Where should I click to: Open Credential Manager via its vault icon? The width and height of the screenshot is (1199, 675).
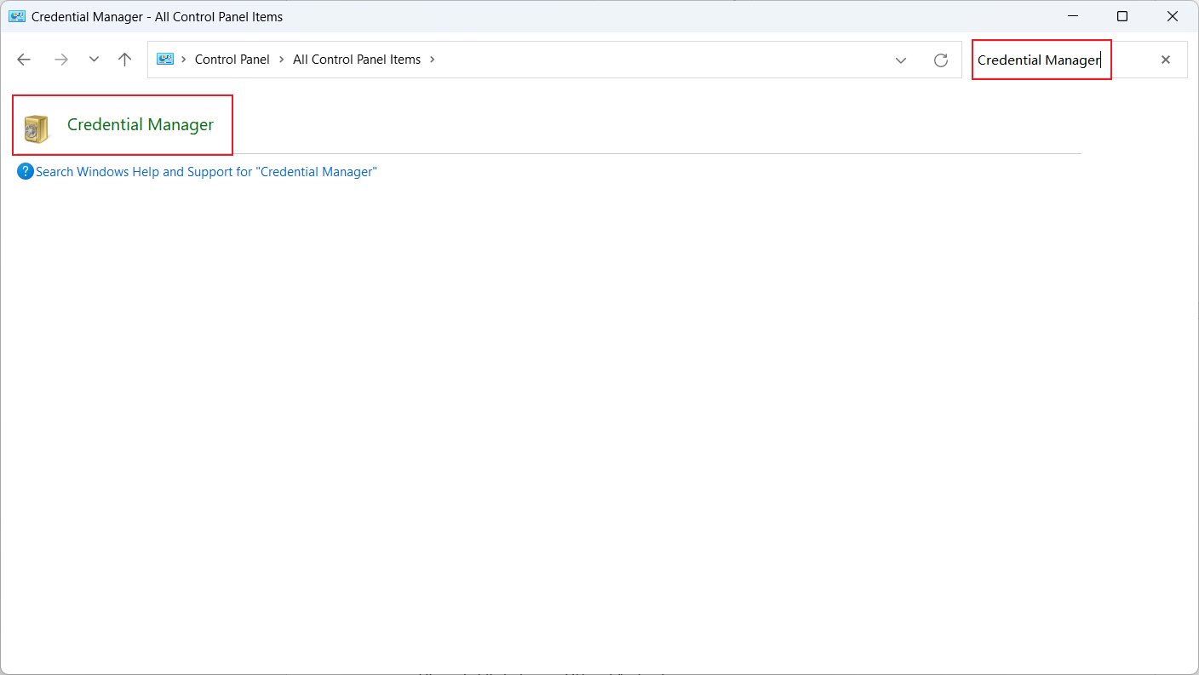35,124
